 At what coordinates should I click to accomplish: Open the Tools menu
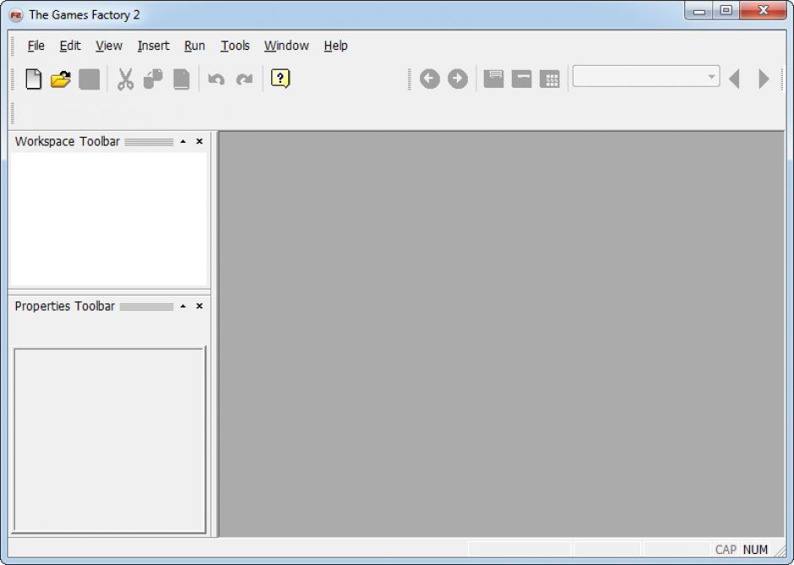pyautogui.click(x=235, y=46)
